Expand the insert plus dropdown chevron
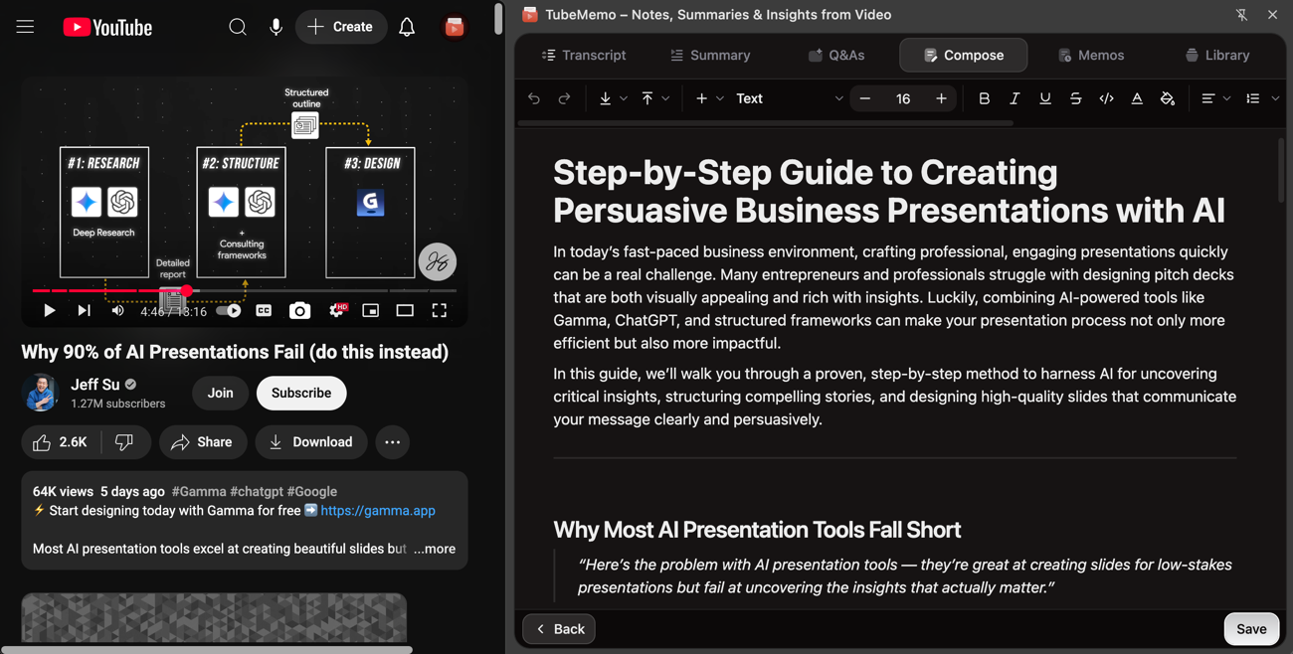This screenshot has height=654, width=1293. tap(720, 98)
